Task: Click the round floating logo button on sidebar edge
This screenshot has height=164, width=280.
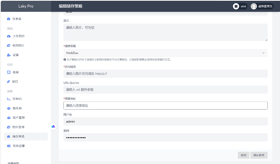Action: pos(53,127)
